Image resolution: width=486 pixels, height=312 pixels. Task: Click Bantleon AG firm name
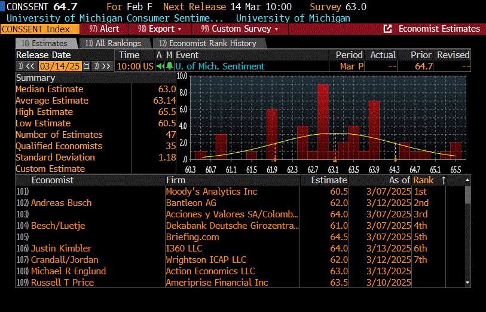(191, 203)
